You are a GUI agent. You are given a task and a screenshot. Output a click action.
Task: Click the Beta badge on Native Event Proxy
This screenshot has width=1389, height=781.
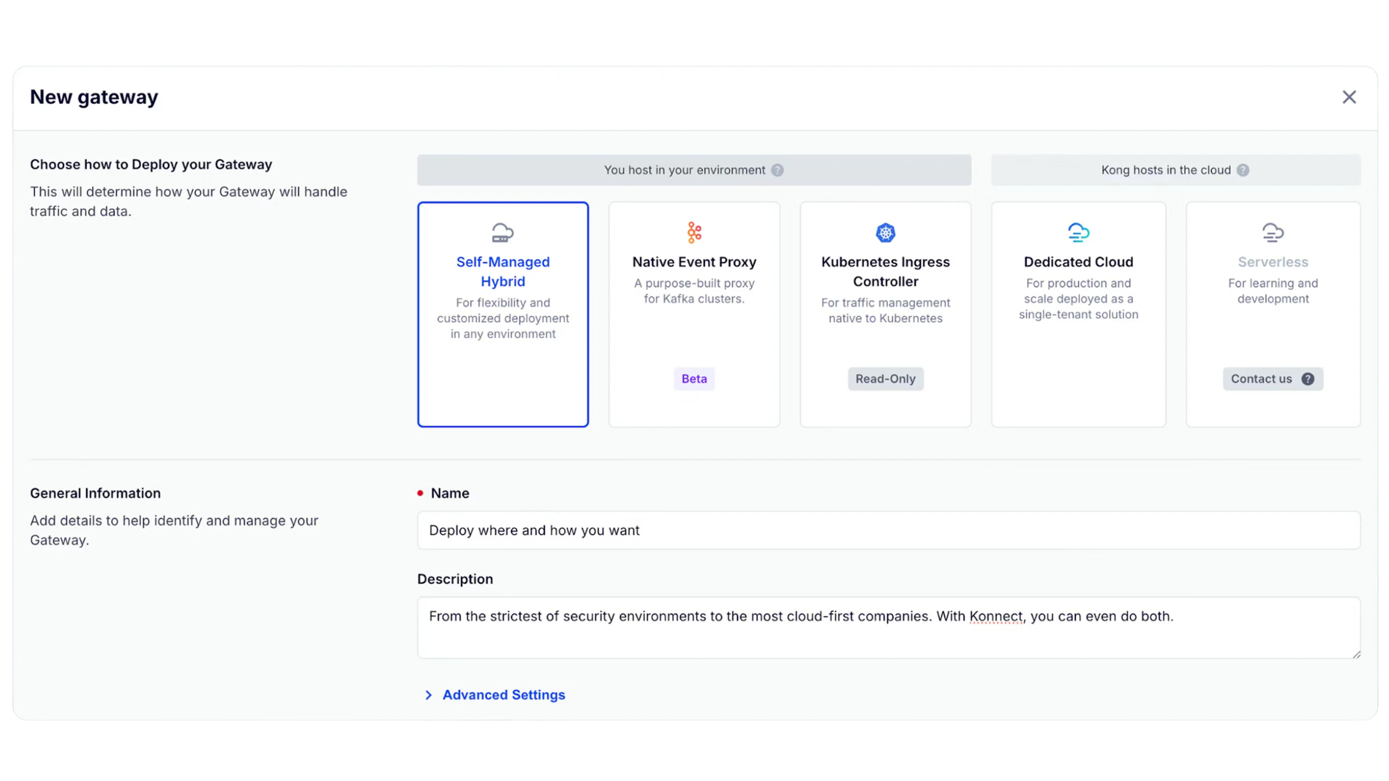694,379
